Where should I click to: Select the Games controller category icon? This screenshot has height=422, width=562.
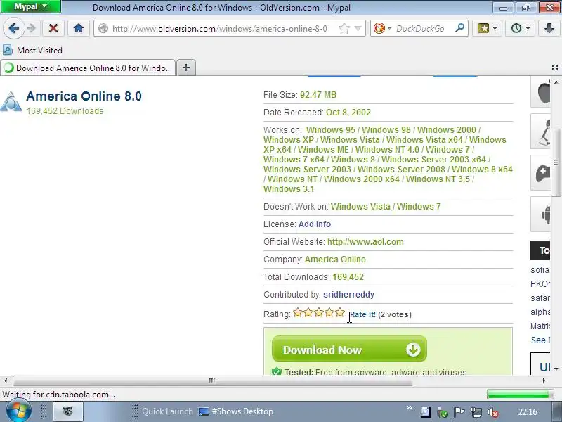[541, 173]
